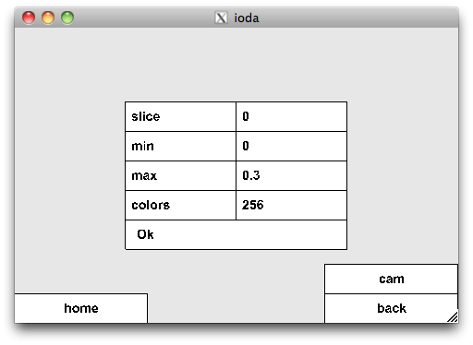Zoom the window with green button
The image size is (473, 345).
[67, 18]
